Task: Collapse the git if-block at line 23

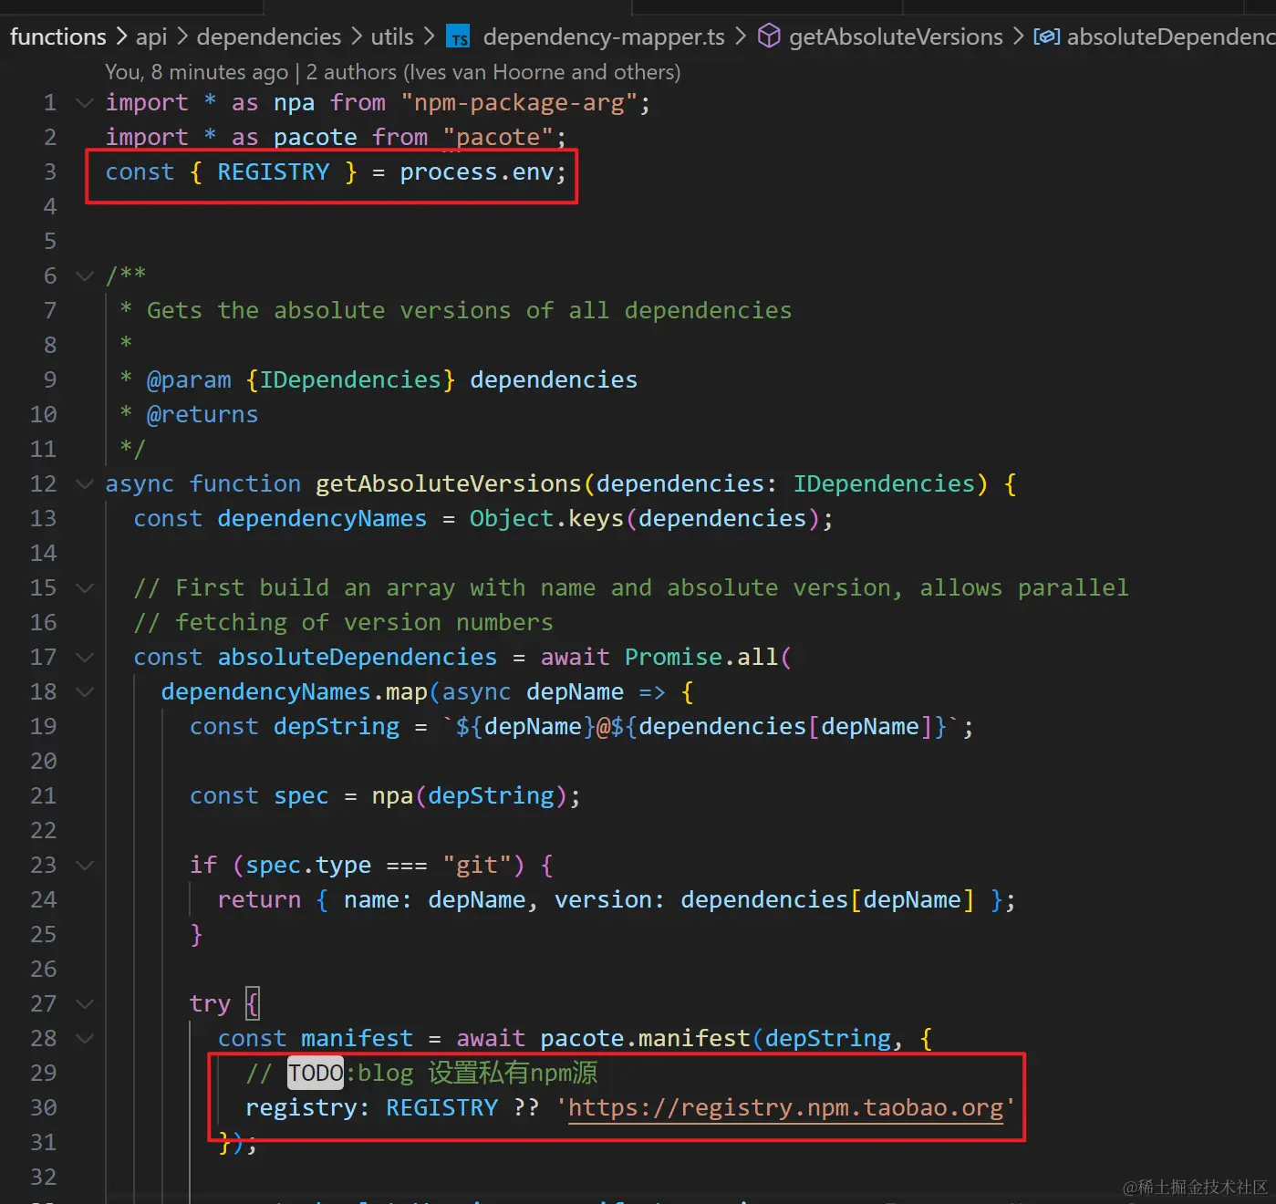Action: coord(84,865)
